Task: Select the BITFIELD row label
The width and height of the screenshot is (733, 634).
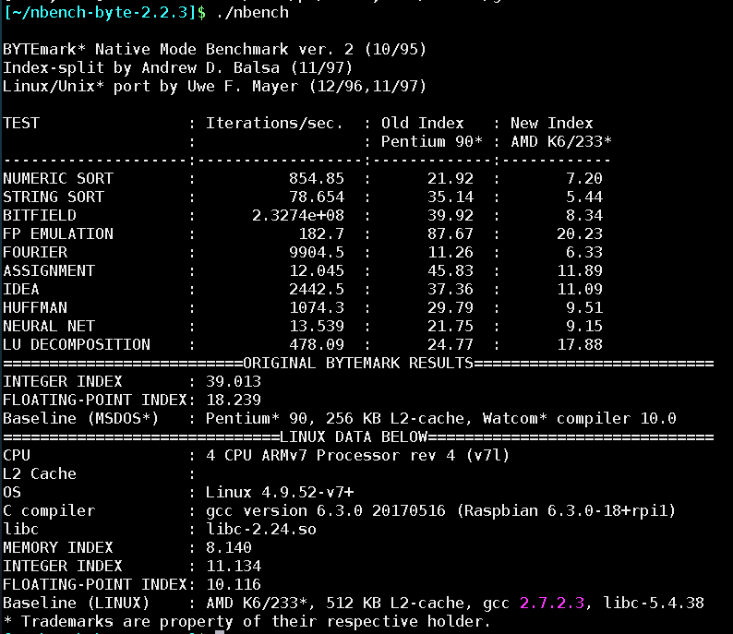Action: coord(40,215)
